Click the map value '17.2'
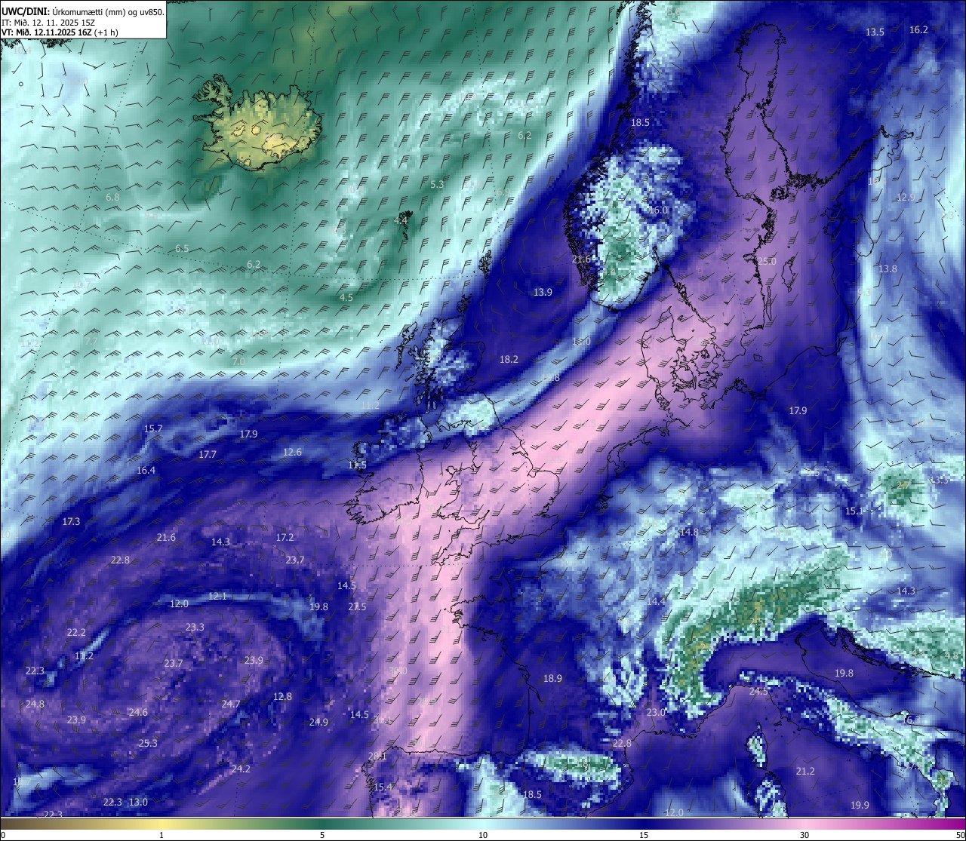Viewport: 966px width, 841px height. tap(285, 538)
